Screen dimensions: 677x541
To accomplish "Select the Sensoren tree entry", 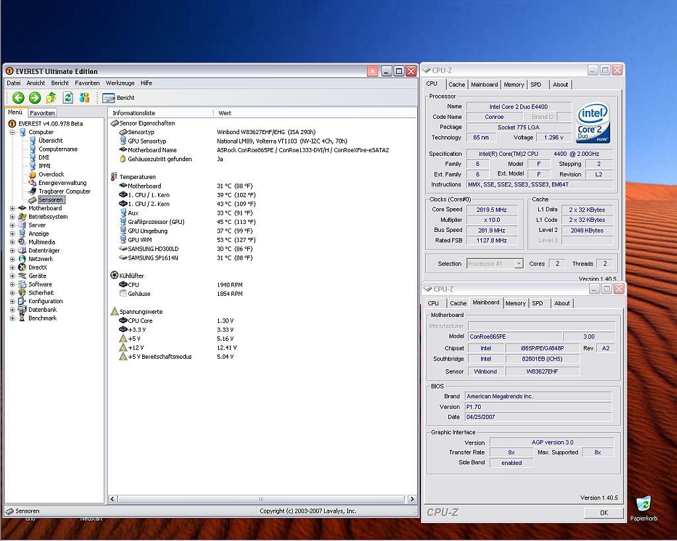I will 50,199.
